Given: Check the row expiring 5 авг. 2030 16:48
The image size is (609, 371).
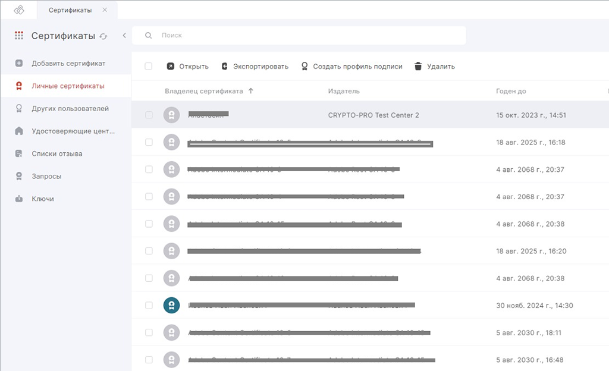Looking at the screenshot, I should (x=149, y=359).
